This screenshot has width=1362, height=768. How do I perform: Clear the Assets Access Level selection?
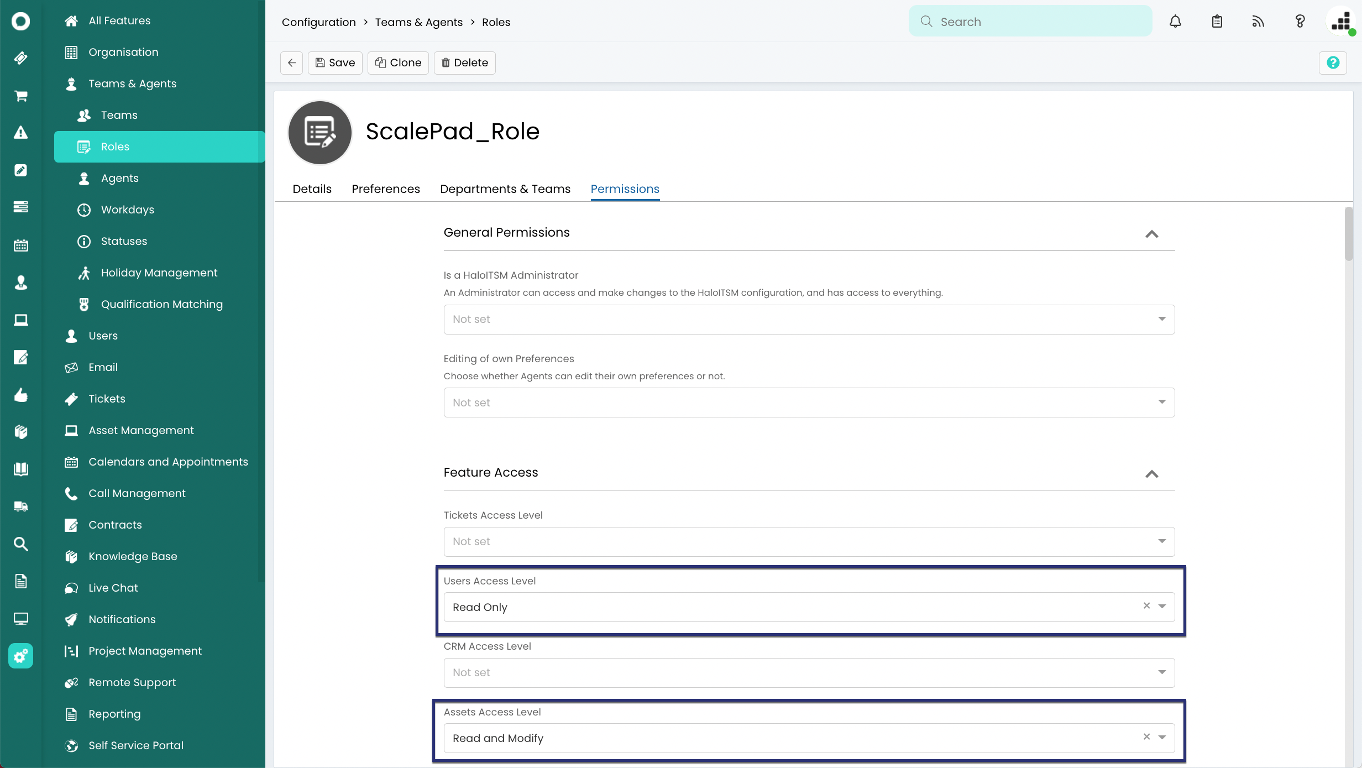click(x=1146, y=737)
